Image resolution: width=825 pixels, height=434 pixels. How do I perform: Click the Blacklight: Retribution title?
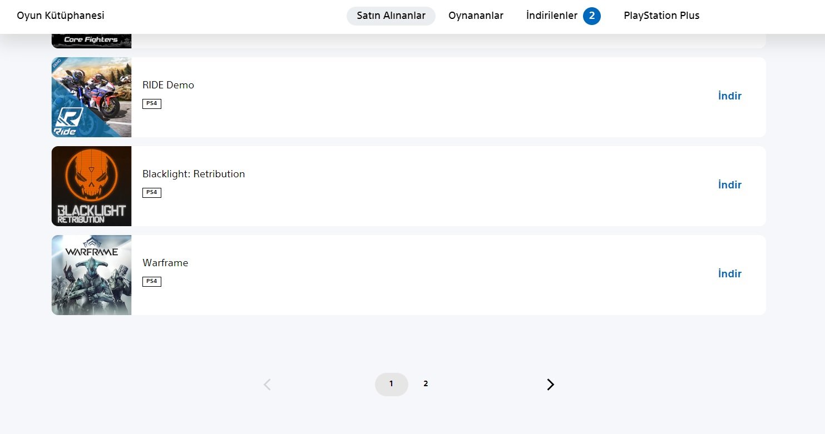tap(194, 174)
